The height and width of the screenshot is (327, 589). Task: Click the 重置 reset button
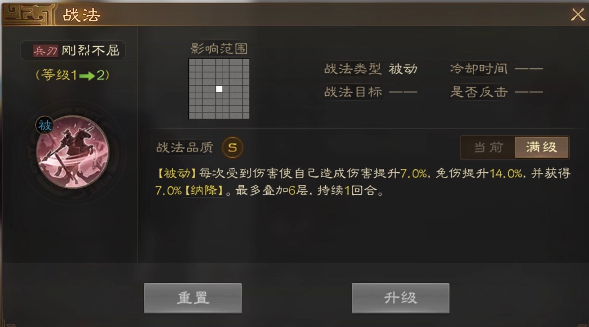(x=193, y=298)
